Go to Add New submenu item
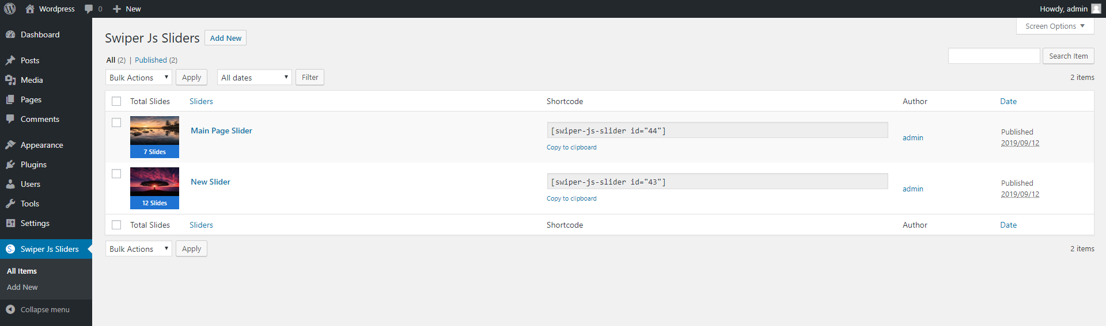Screen dimensions: 1106x326 coord(22,287)
